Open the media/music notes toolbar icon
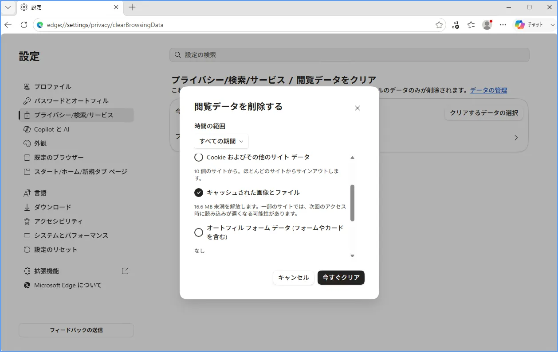The height and width of the screenshot is (352, 558). [x=455, y=25]
